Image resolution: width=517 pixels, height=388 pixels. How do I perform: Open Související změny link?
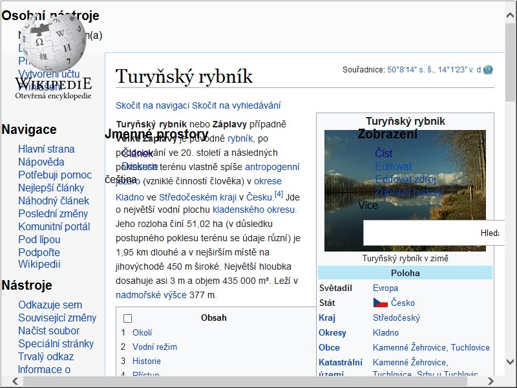57,318
